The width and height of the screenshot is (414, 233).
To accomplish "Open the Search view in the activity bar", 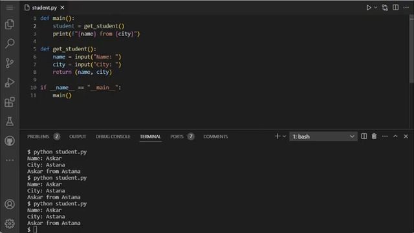I will [10, 43].
